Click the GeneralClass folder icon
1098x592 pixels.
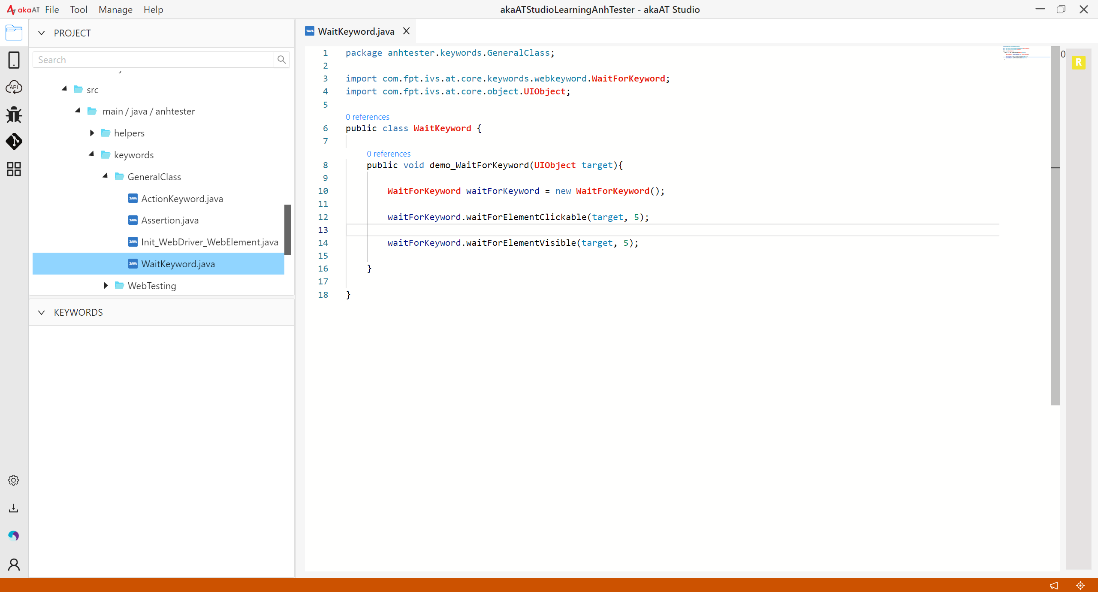(x=119, y=176)
